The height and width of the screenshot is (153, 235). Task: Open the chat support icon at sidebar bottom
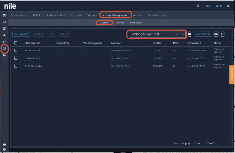tap(4, 144)
